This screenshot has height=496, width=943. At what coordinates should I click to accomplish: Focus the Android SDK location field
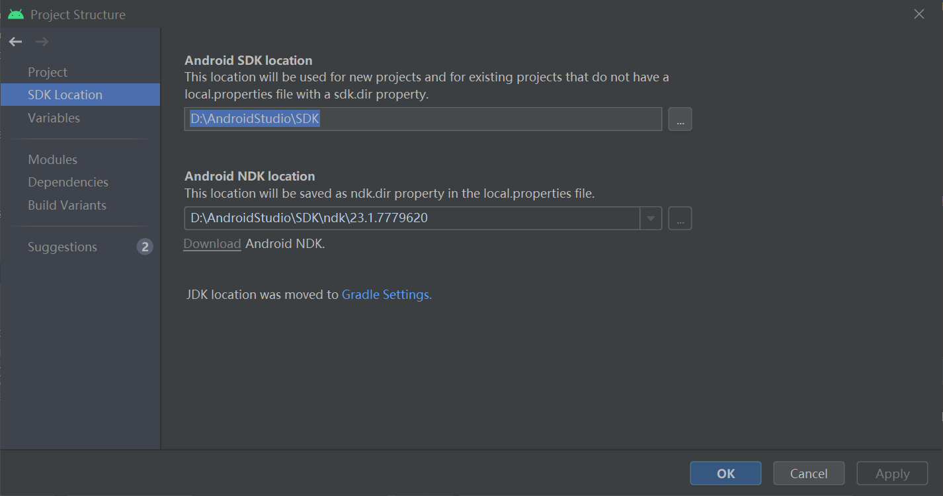[423, 119]
